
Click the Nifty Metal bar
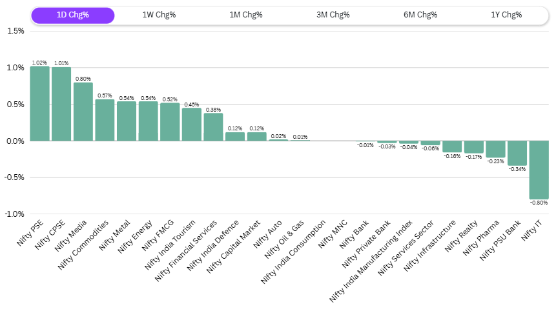127,121
